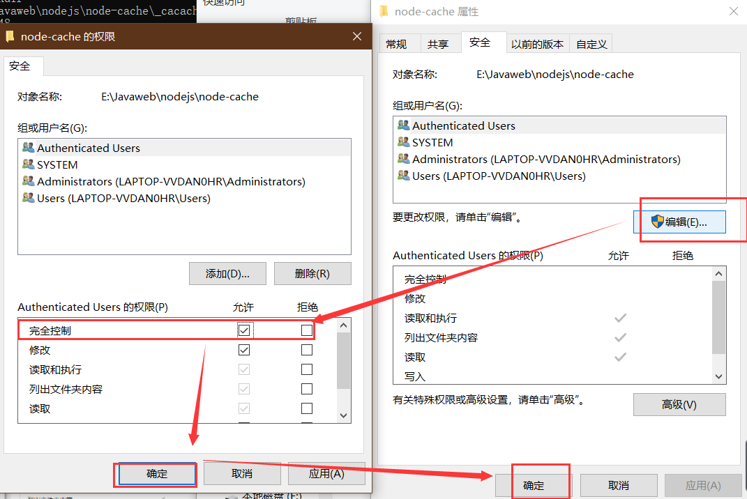
Task: Check 拒绝 for 读取 permission
Action: (306, 408)
